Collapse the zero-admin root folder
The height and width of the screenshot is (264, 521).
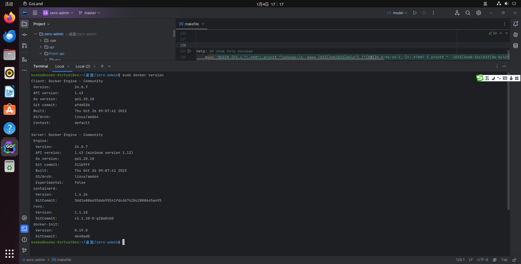tap(36, 34)
